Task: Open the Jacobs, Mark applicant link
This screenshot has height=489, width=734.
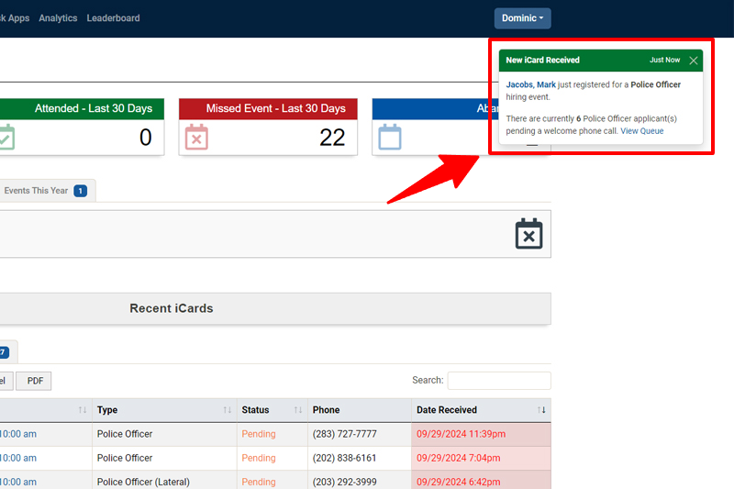Action: point(530,84)
